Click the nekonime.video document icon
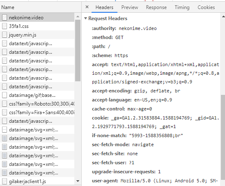The height and width of the screenshot is (186, 225). coord(5,18)
